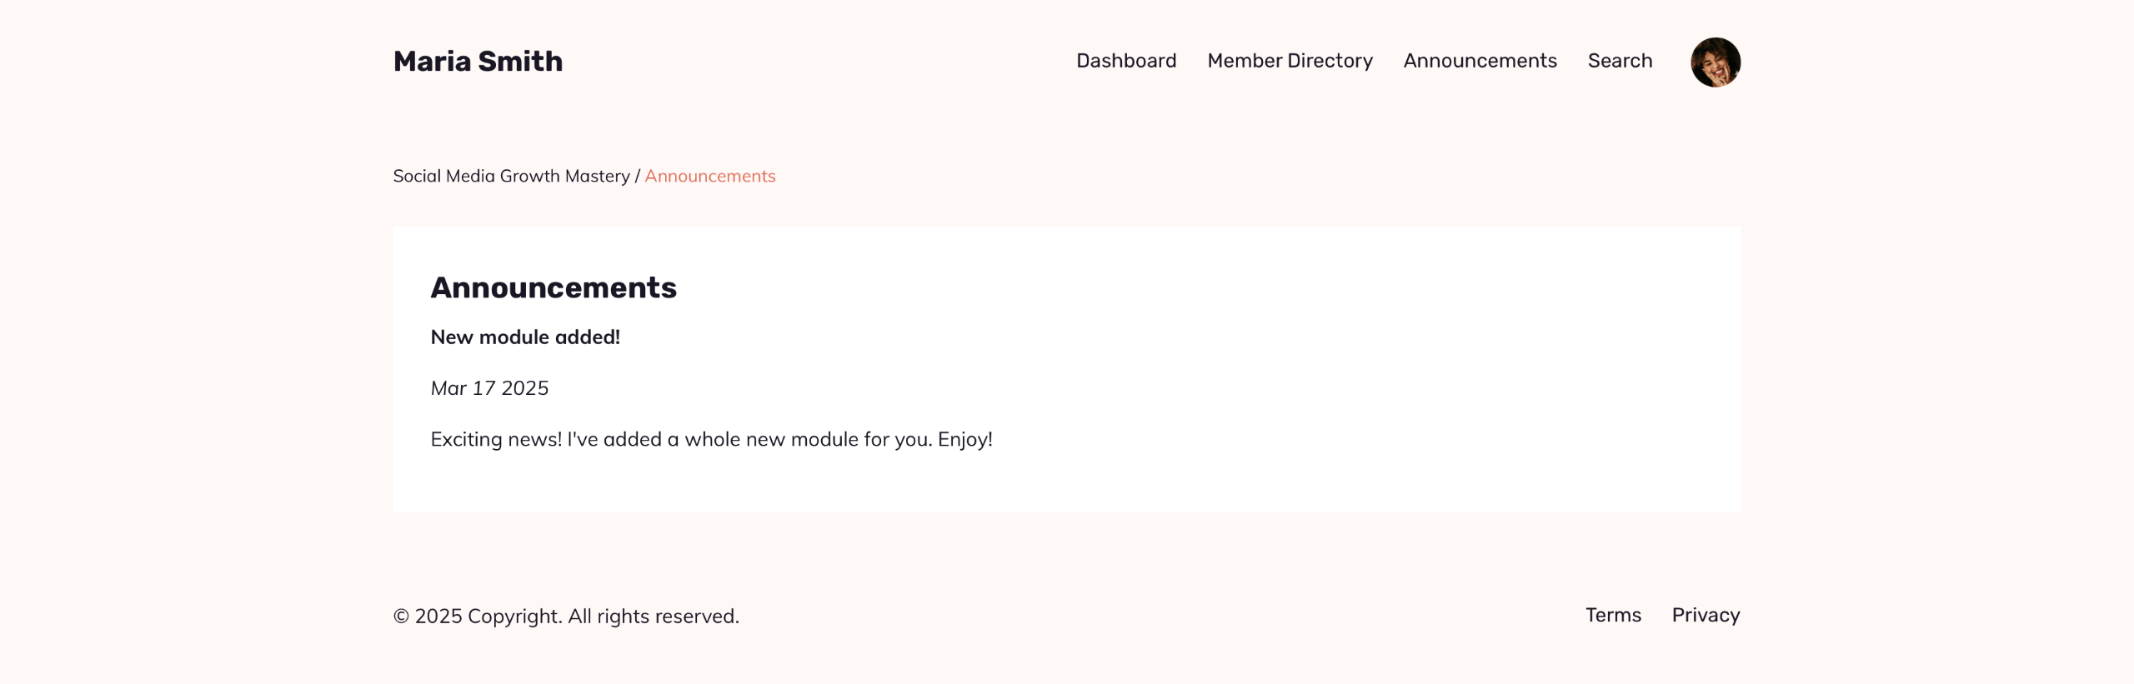Click the 'All rights reserved.' footer text

pyautogui.click(x=654, y=617)
